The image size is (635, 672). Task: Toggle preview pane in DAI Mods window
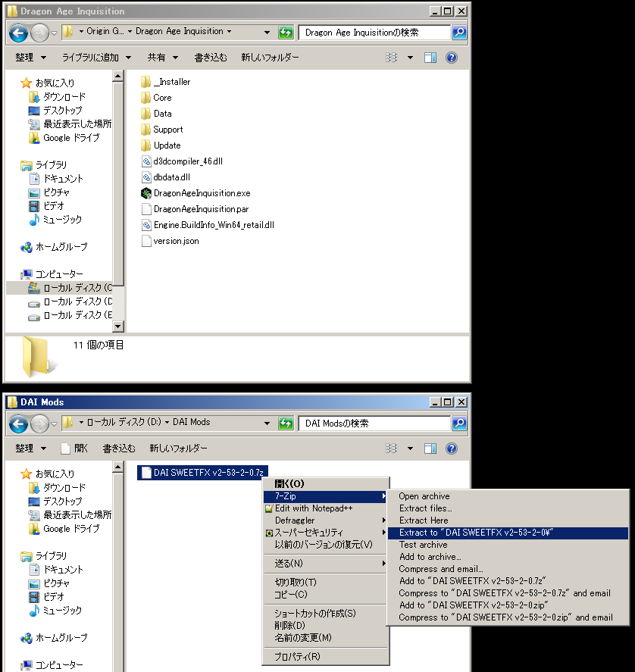tap(430, 449)
